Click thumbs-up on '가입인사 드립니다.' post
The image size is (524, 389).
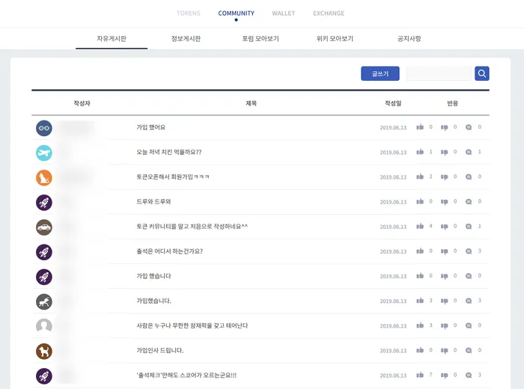(420, 350)
